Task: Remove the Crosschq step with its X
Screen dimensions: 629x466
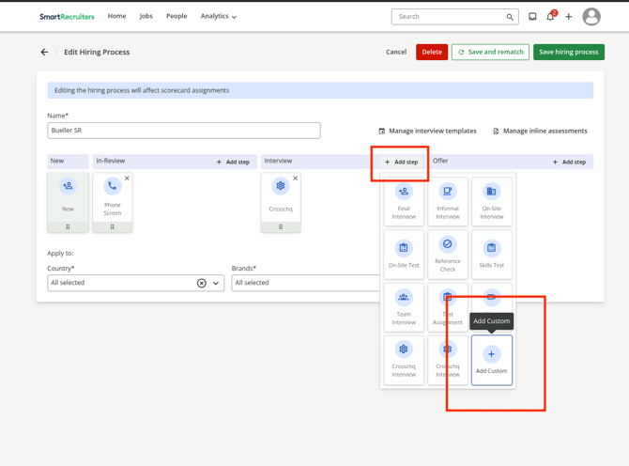Action: tap(295, 179)
